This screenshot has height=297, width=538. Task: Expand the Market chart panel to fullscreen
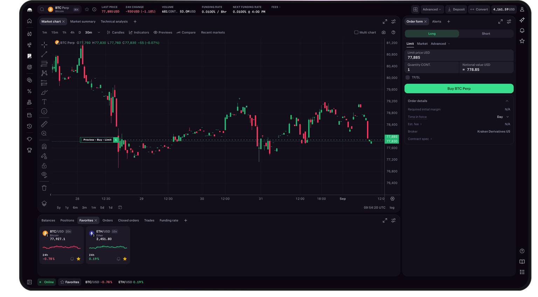(385, 22)
